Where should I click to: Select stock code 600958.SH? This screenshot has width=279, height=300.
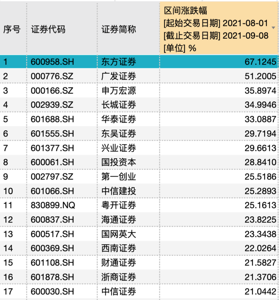(52, 62)
